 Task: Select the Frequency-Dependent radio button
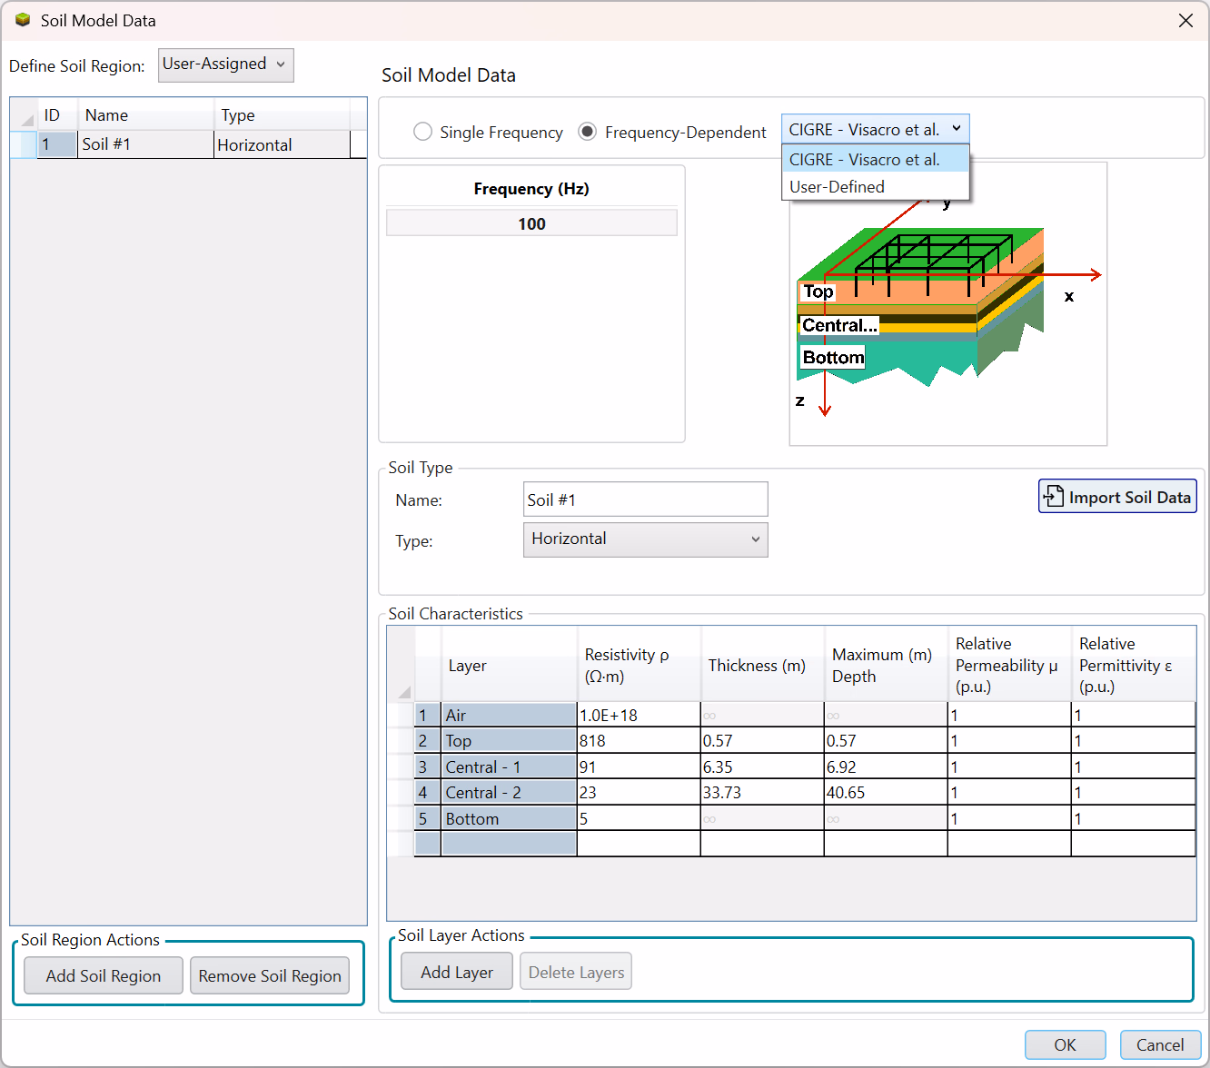588,132
